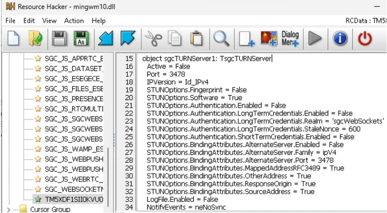Click the AlternateServer.Family = ipV4 line
The height and width of the screenshot is (213, 387).
pyautogui.click(x=242, y=152)
